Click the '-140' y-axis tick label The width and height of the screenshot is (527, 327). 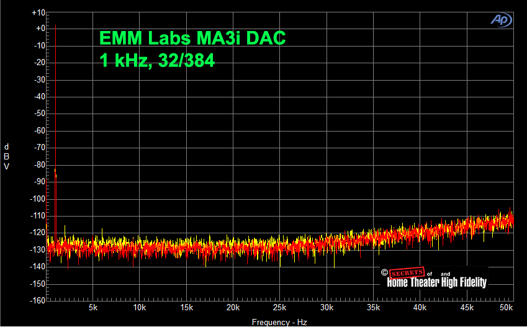[38, 267]
